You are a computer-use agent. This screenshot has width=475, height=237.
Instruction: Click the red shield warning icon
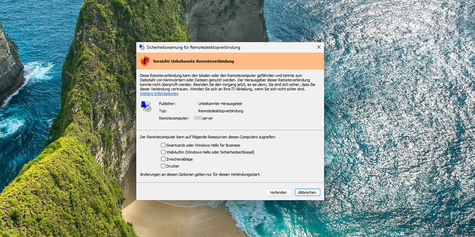point(145,61)
